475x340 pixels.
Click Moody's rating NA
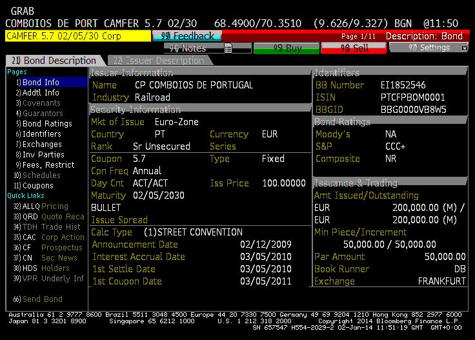pos(390,134)
